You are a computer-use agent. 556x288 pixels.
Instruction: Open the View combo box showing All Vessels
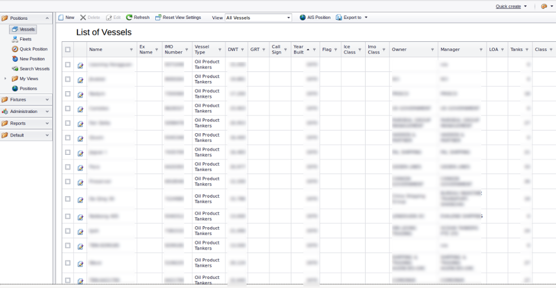(258, 18)
